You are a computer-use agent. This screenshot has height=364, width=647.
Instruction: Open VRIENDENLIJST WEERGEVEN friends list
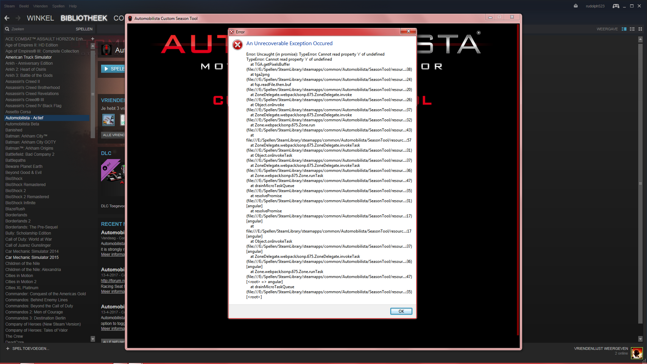click(601, 348)
